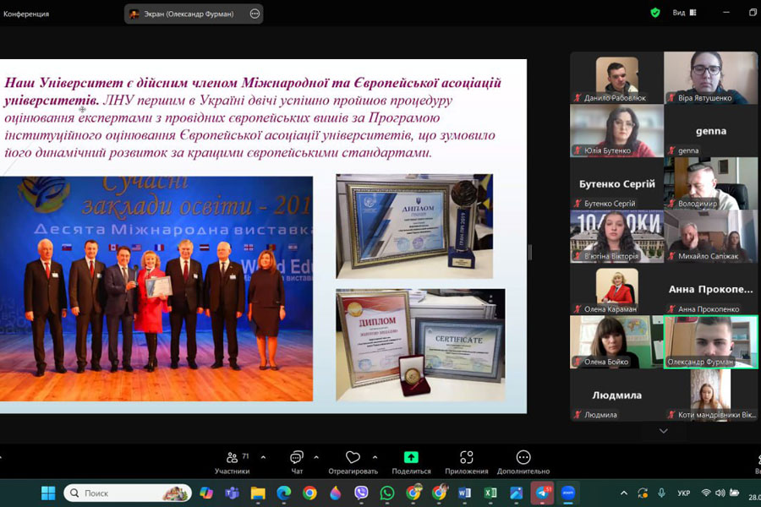The width and height of the screenshot is (761, 507).
Task: Click the green encryption shield icon
Action: click(655, 13)
